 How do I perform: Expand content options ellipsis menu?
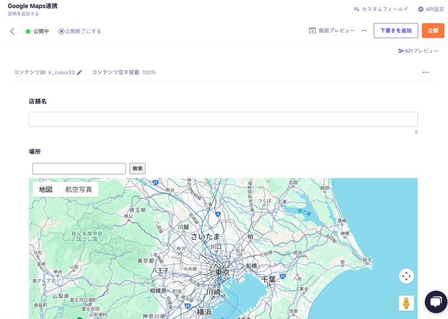tap(425, 72)
